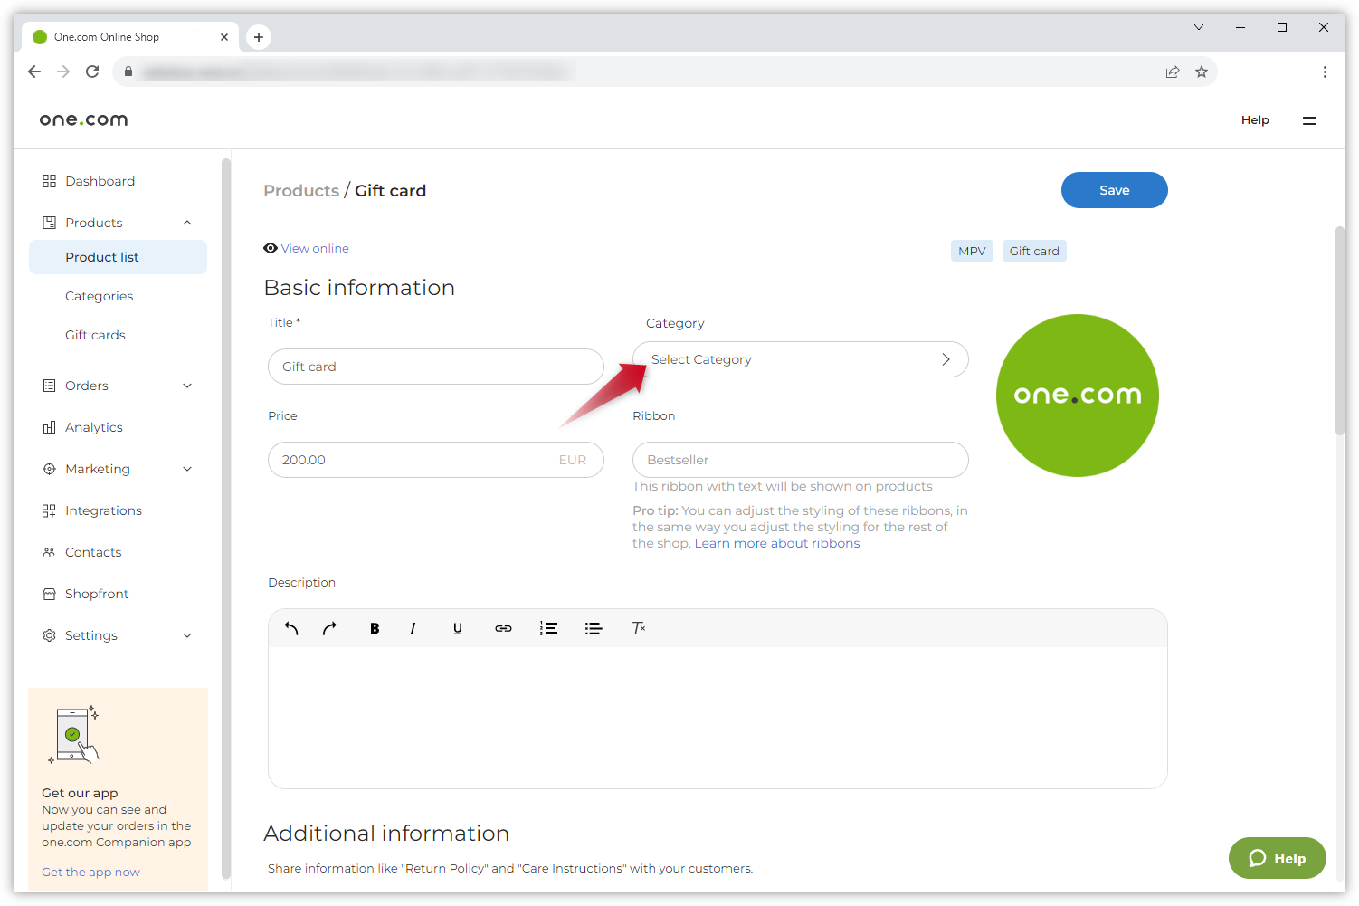Click the one.com product image thumbnail
This screenshot has height=906, width=1359.
(x=1077, y=396)
